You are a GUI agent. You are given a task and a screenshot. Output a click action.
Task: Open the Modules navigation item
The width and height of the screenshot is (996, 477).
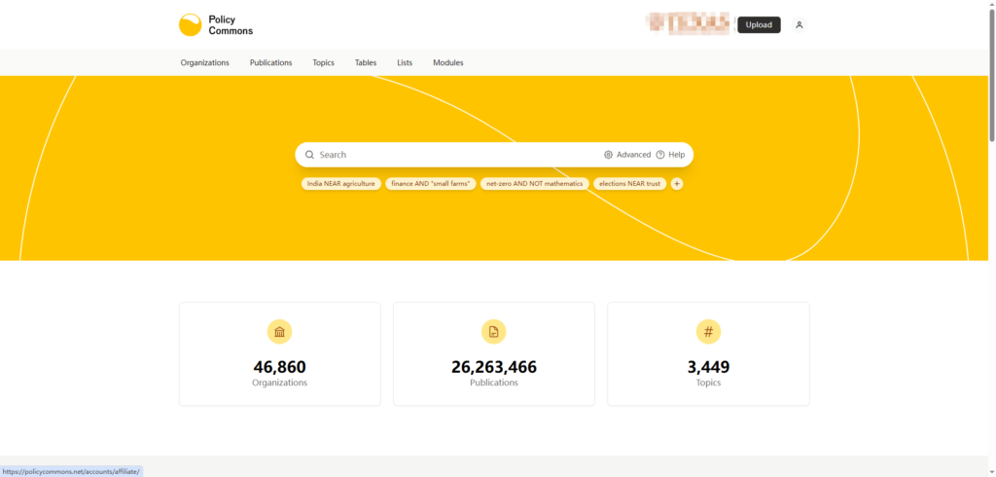[448, 62]
